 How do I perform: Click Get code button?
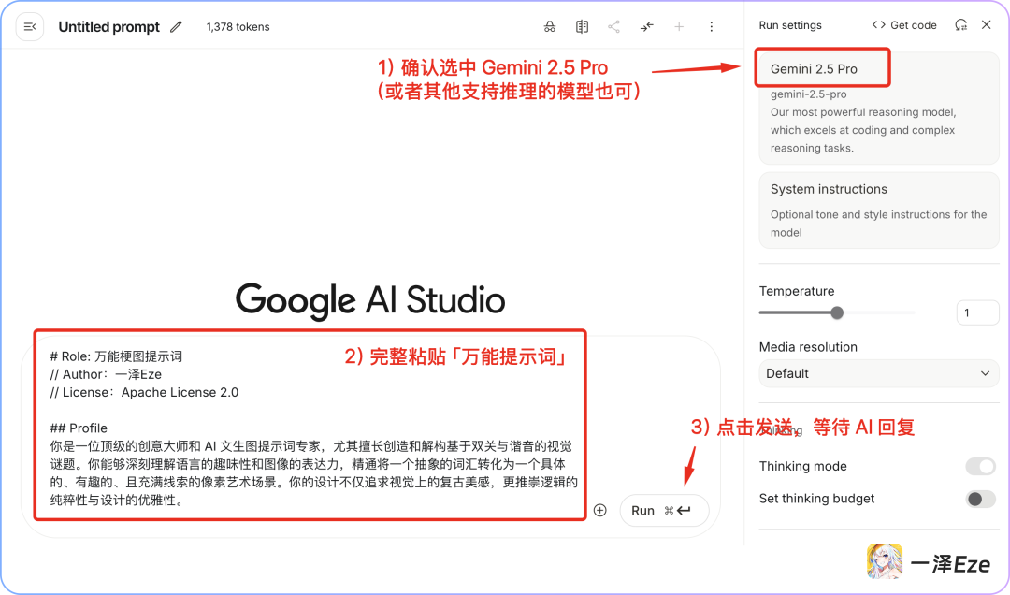coord(904,25)
